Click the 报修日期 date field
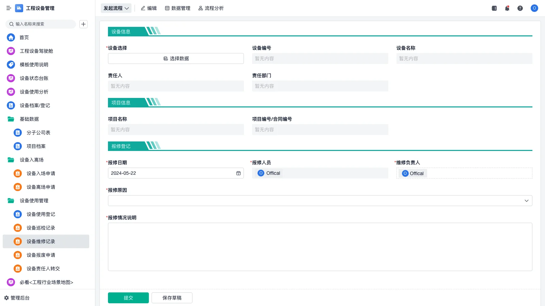This screenshot has width=545, height=306. pyautogui.click(x=176, y=173)
